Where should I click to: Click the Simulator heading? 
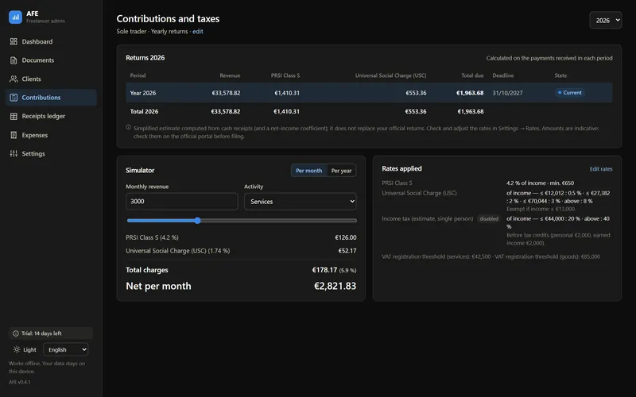point(140,170)
